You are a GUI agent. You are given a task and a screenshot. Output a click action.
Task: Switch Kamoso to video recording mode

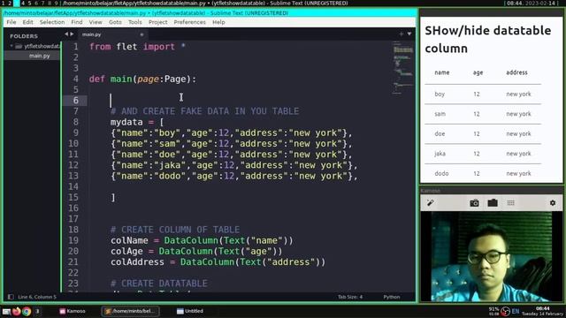click(x=493, y=203)
